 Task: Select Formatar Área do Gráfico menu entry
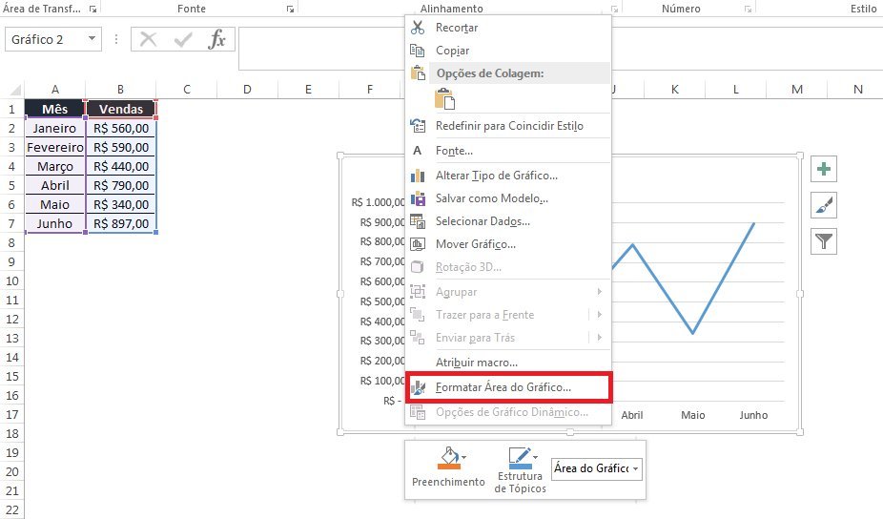click(503, 387)
